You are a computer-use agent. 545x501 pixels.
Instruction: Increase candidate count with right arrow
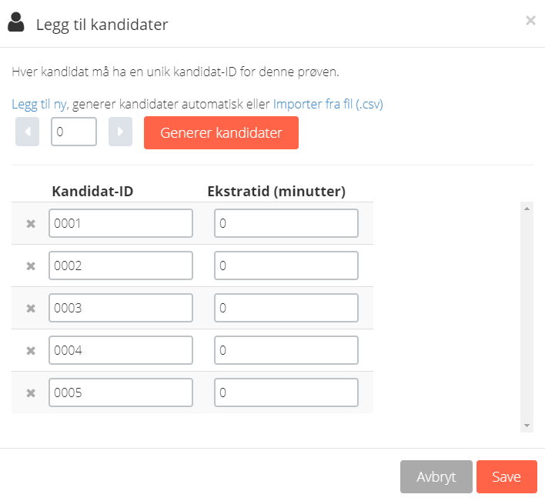[120, 132]
